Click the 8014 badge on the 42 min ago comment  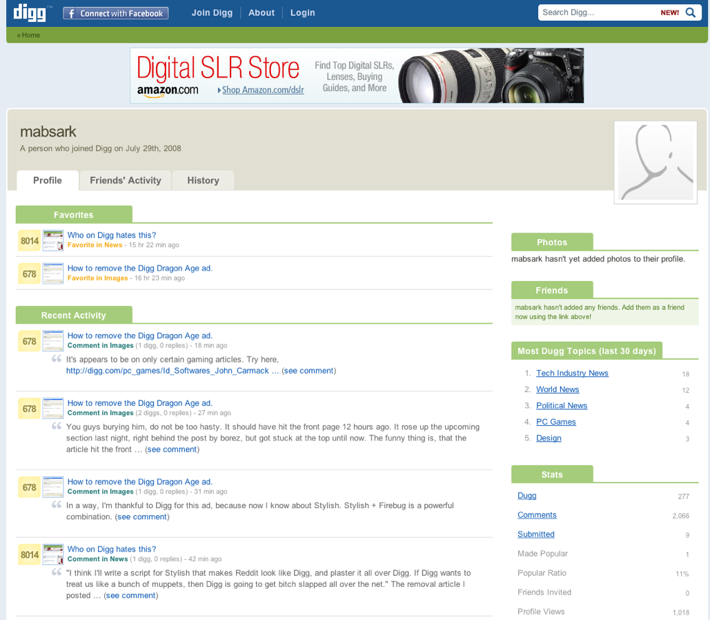click(x=30, y=554)
